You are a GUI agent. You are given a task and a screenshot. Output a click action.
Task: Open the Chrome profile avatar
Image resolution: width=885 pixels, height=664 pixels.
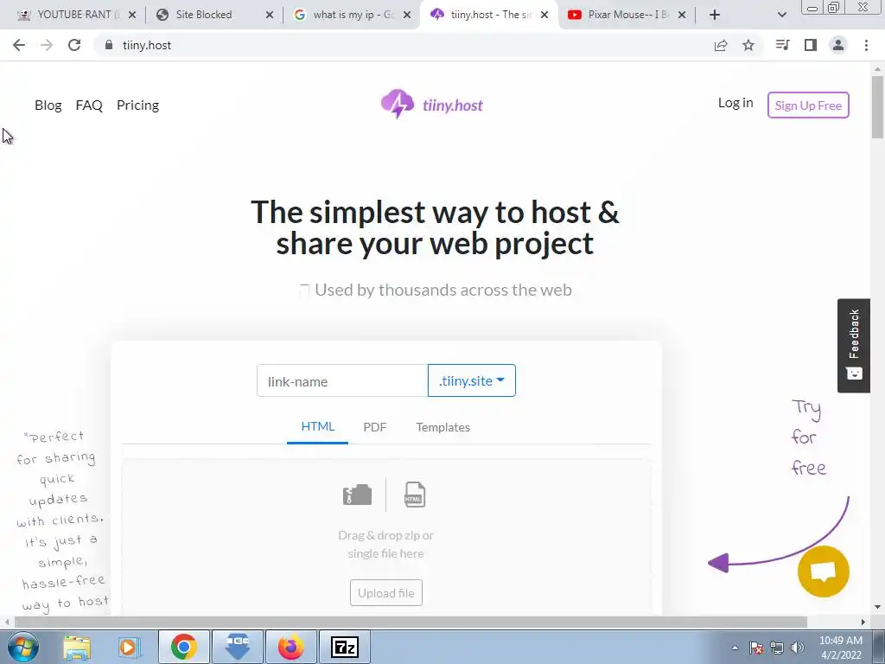(838, 45)
